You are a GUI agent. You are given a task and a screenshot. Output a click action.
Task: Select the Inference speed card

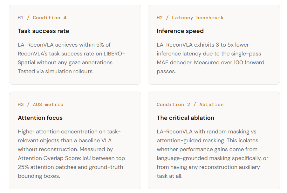pyautogui.click(x=214, y=45)
